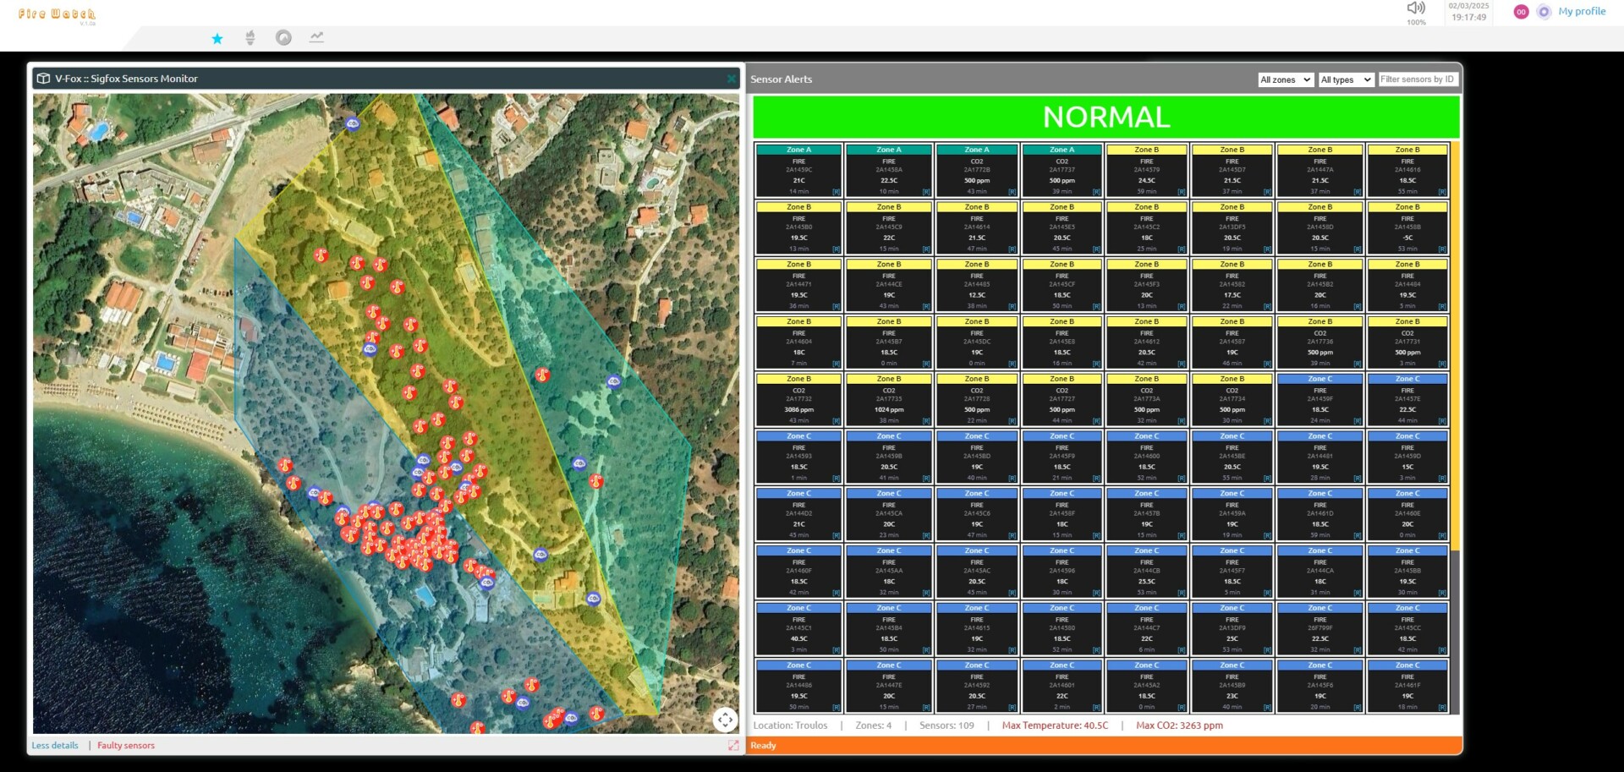Open the fire monitoring tool in the toolbar
Image resolution: width=1624 pixels, height=772 pixels.
tap(250, 37)
